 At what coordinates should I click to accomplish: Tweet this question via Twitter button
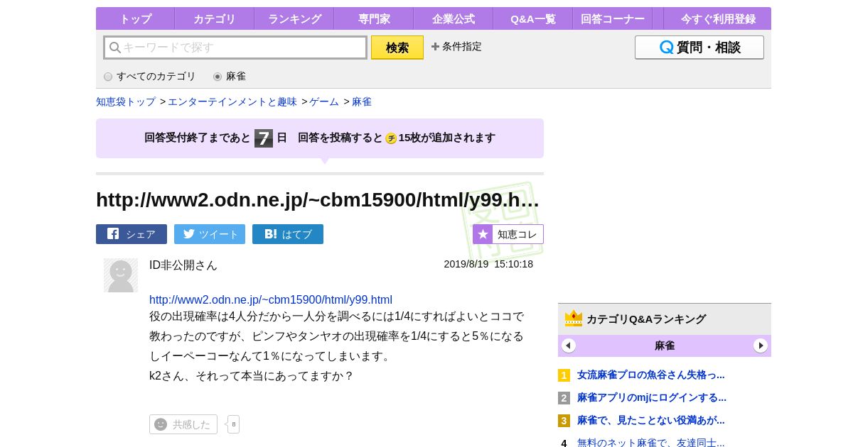210,234
